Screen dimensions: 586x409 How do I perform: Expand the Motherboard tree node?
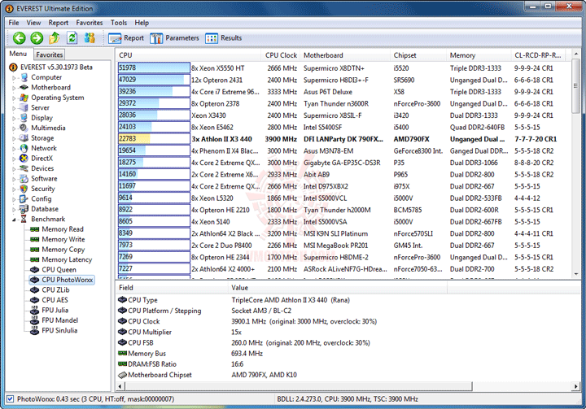pyautogui.click(x=14, y=88)
